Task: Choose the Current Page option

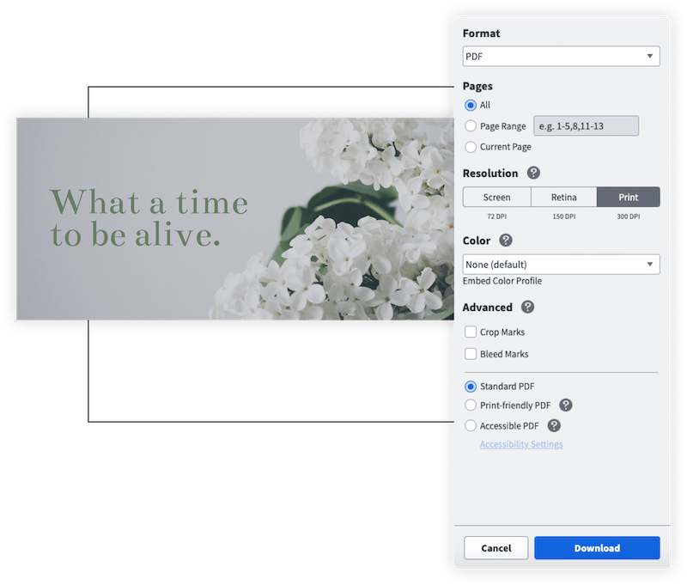Action: 471,147
